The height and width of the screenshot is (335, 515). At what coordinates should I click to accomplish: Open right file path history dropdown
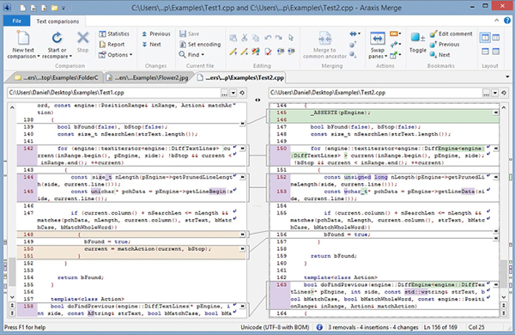tap(495, 93)
